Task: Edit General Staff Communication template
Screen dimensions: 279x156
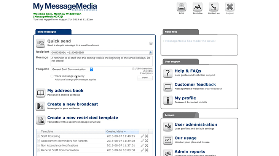Action: tap(142, 150)
